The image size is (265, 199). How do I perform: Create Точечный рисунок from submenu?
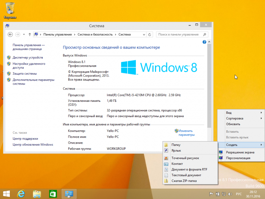coord(190,158)
